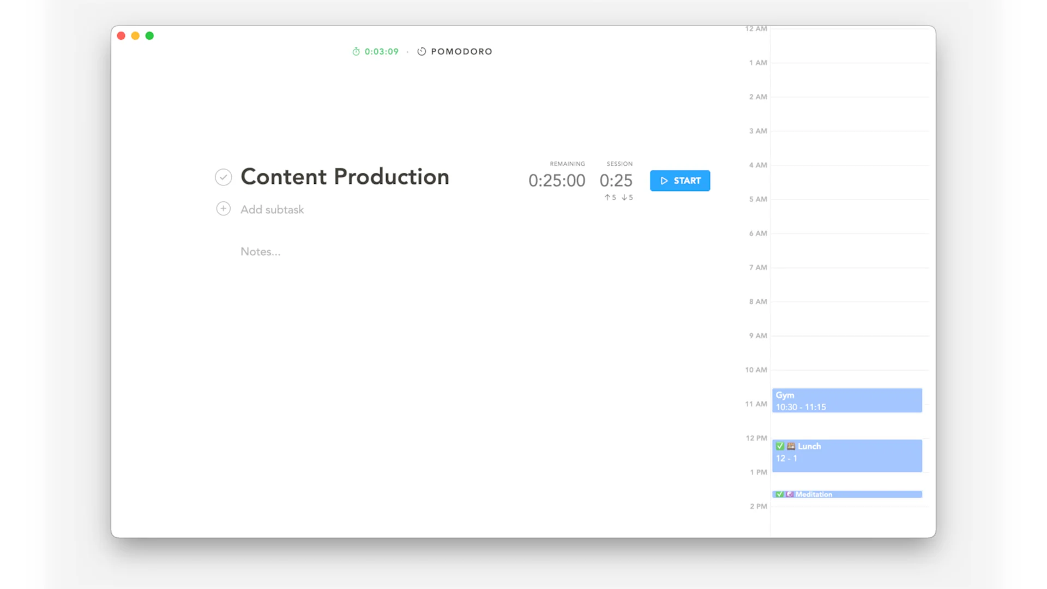Edit the Content Production task title
Viewport: 1047px width, 589px height.
coord(345,177)
